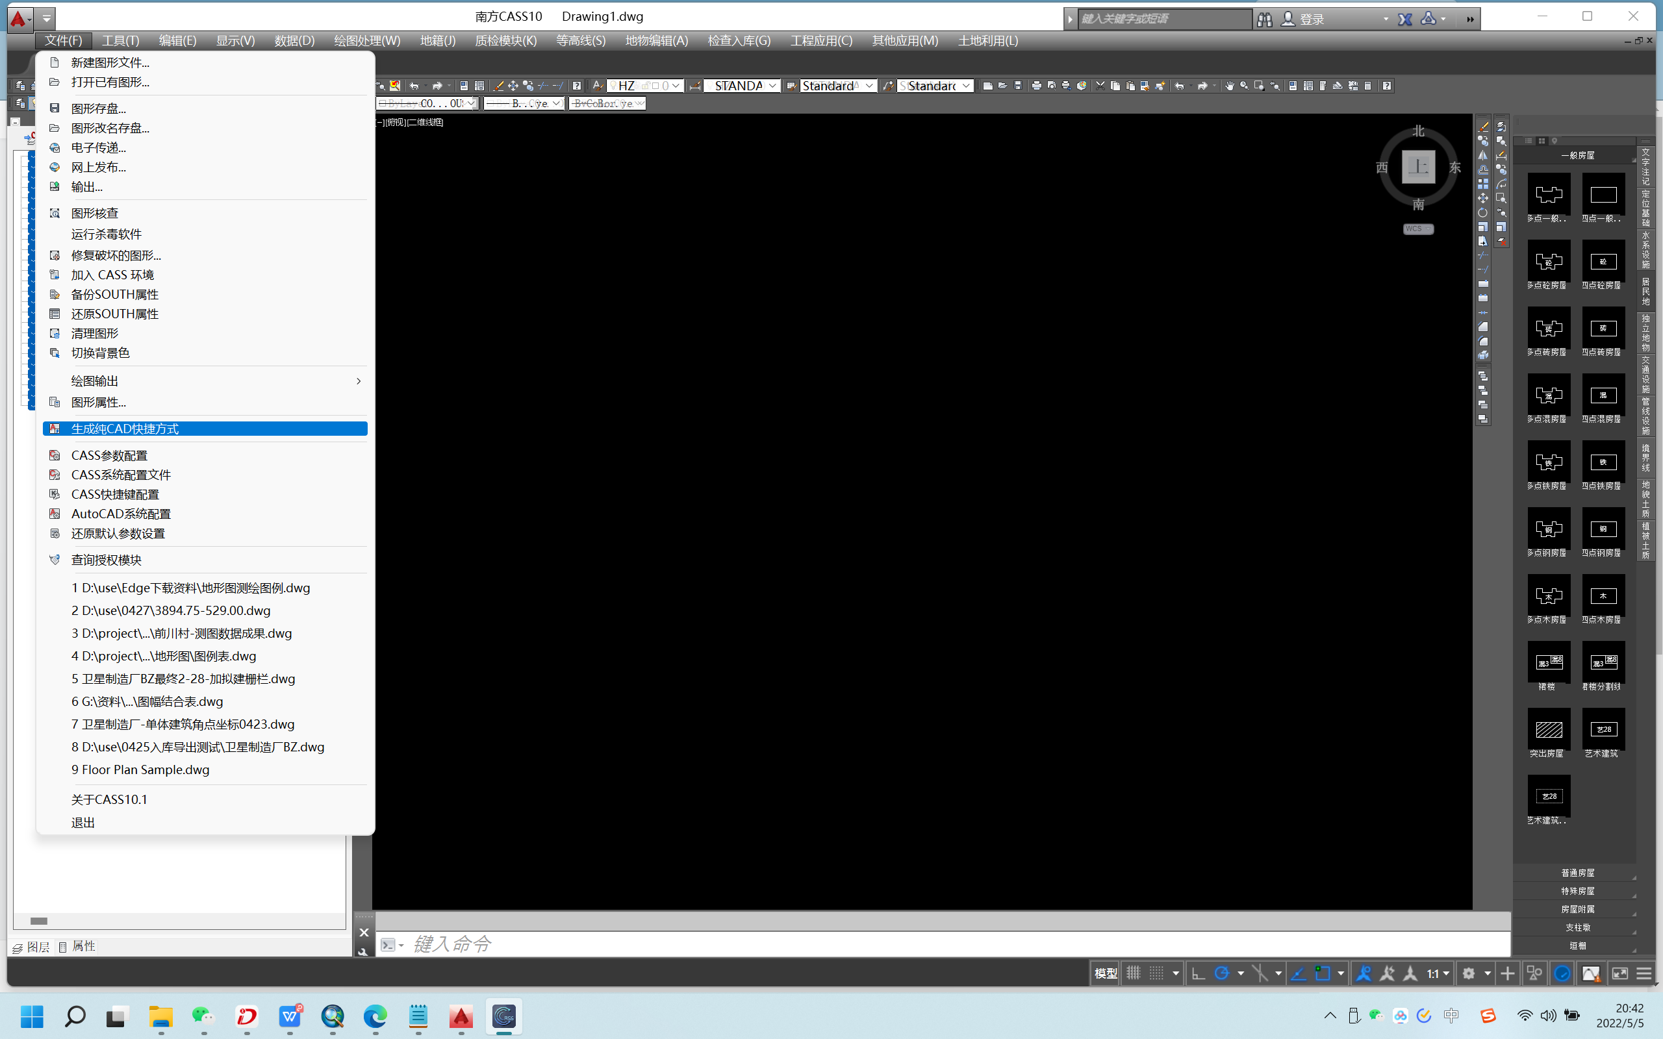Select the 多点砼房屋 symbol thumbnail
Image resolution: width=1663 pixels, height=1039 pixels.
click(x=1548, y=262)
